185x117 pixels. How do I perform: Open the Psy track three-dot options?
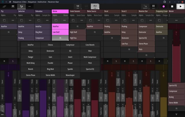pyautogui.click(x=13, y=20)
